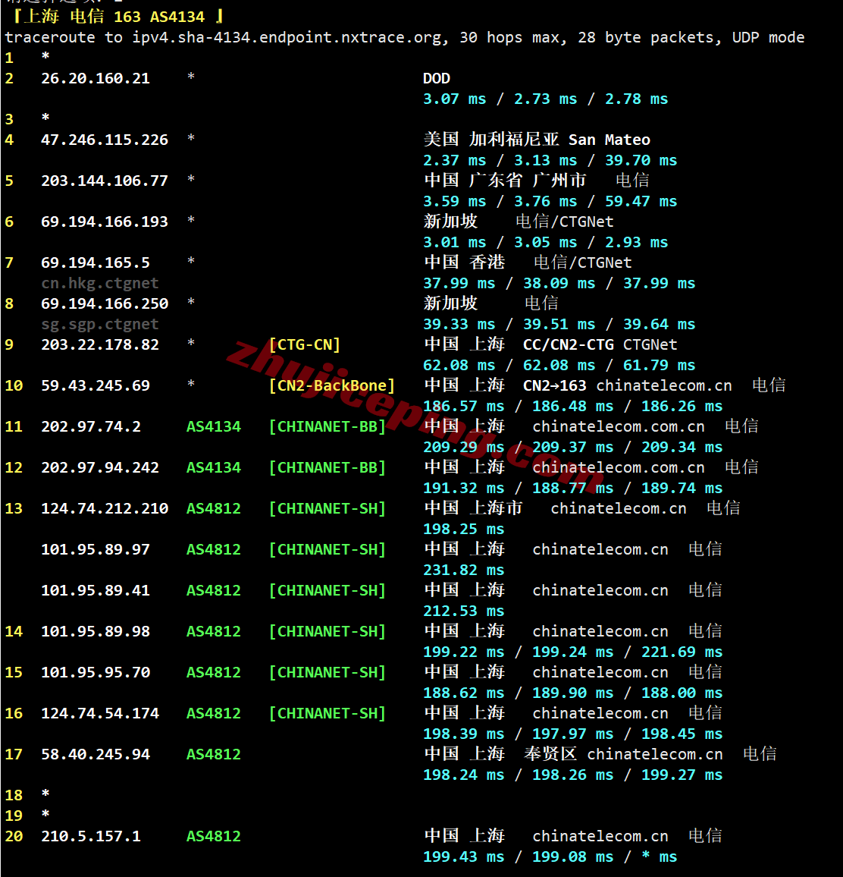Click latency value 3.07 ms

[x=455, y=99]
